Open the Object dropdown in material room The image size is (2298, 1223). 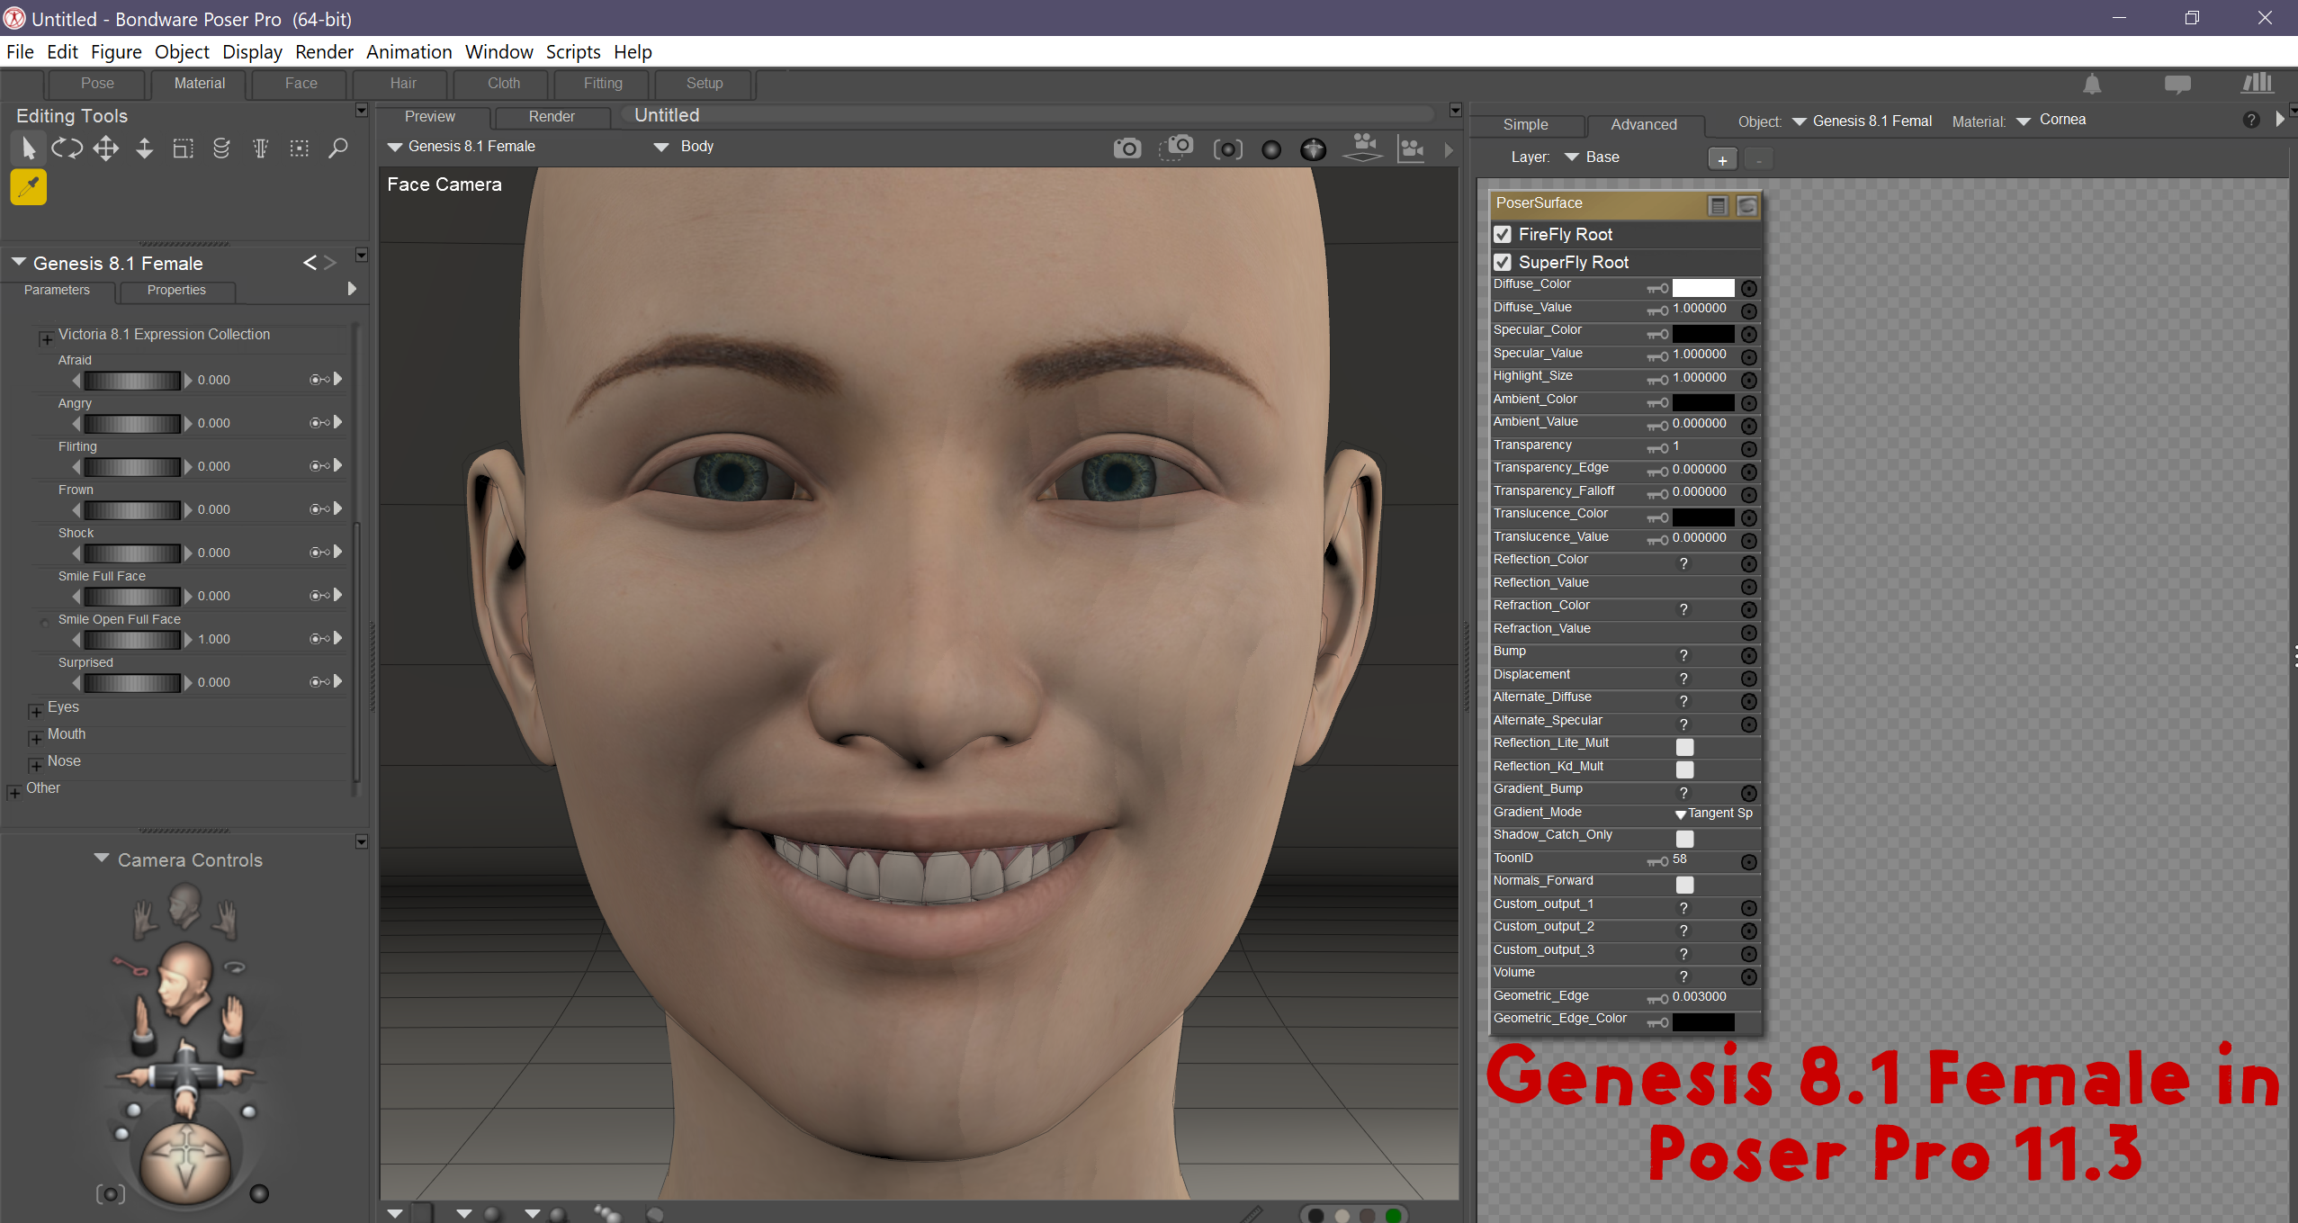click(x=1862, y=121)
